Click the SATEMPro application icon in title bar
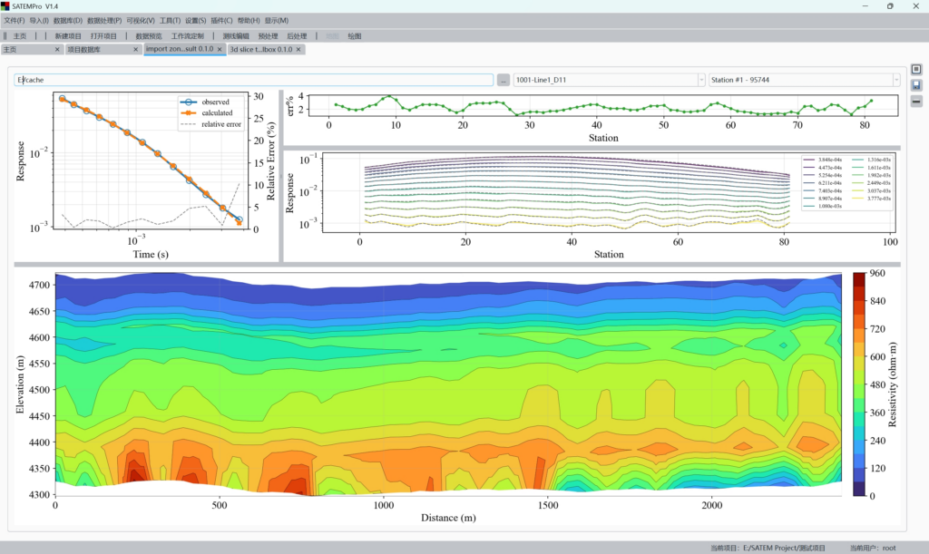Image resolution: width=929 pixels, height=554 pixels. (x=7, y=6)
